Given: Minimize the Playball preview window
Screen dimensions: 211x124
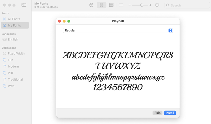Looking at the screenshot, I should (64, 21).
